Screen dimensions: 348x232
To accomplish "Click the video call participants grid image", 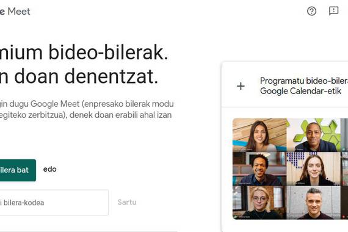I will point(290,169).
